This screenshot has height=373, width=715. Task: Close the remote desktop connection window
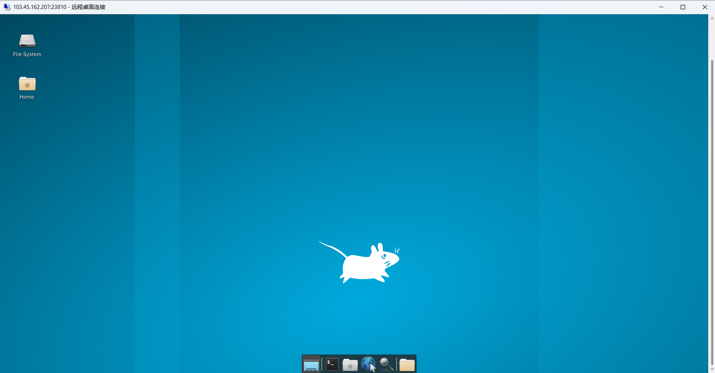coord(705,7)
